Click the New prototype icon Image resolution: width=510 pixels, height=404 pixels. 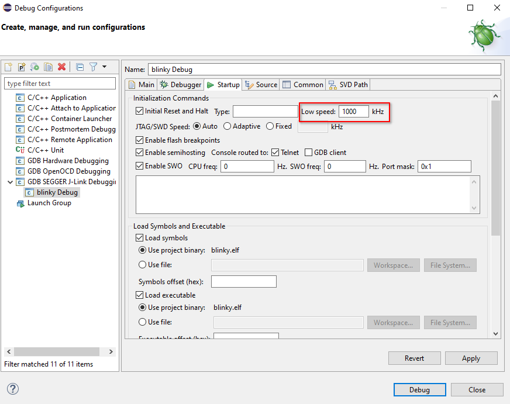click(22, 67)
